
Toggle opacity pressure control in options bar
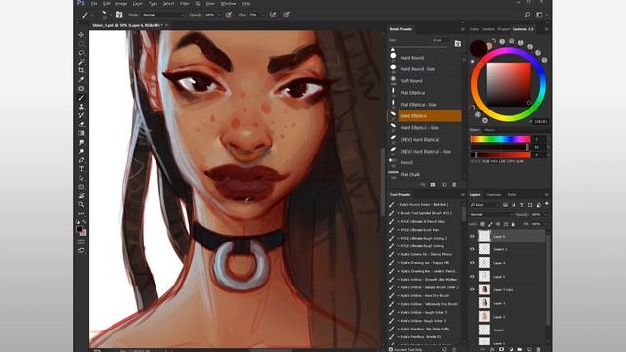[x=229, y=15]
